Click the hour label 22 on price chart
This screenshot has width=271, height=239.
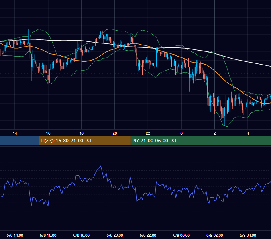click(148, 133)
